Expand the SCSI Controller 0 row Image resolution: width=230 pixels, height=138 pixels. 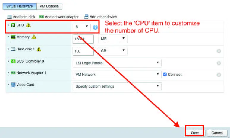pyautogui.click(x=8, y=61)
